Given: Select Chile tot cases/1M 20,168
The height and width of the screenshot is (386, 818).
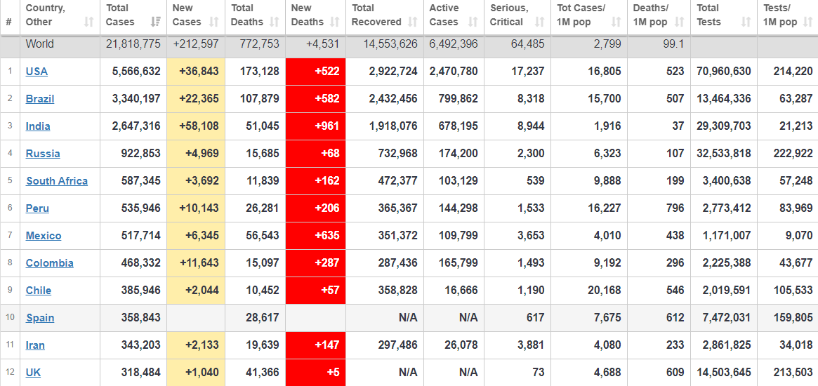Looking at the screenshot, I should [x=605, y=291].
